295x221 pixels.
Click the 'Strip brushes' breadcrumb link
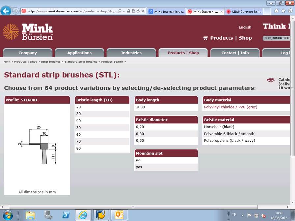pyautogui.click(x=51, y=61)
